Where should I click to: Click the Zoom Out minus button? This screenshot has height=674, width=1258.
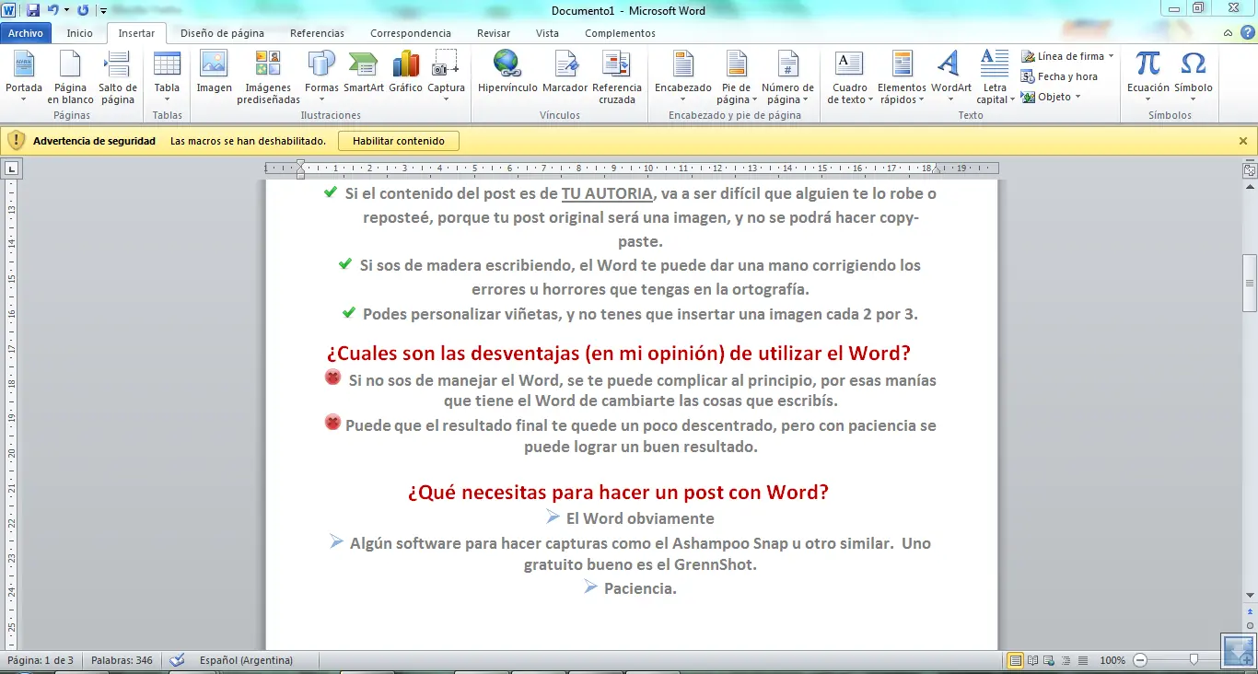[1140, 660]
